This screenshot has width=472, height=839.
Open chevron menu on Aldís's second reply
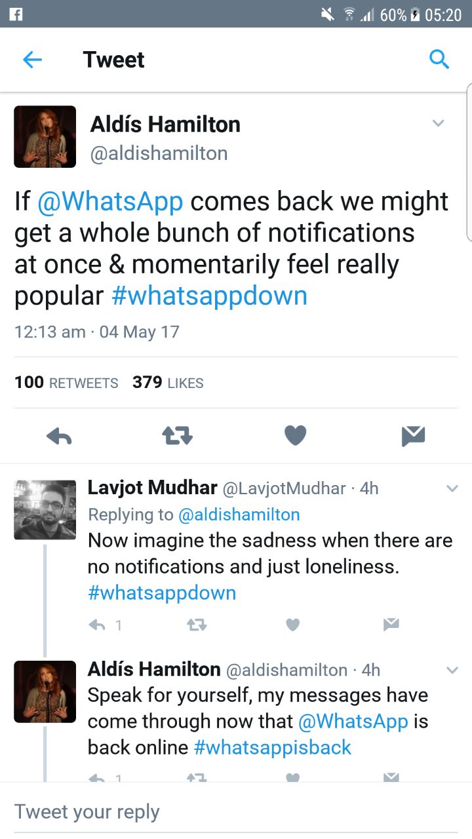point(452,670)
